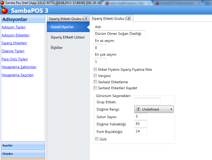Select the Genel Ayarlar section
Image resolution: width=212 pixels, height=160 pixels.
62,27
